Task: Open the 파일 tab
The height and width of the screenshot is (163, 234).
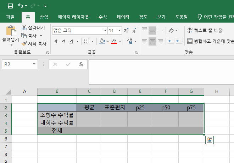Action: (x=10, y=17)
